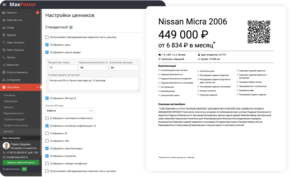Open the Стратегии продаж submenu item
Image resolution: width=292 pixels, height=177 pixels.
[14, 119]
